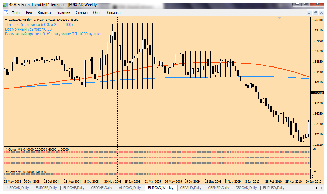Click the 1.76400 price scale label
Viewport: 327px width, 194px height.
pyautogui.click(x=317, y=20)
